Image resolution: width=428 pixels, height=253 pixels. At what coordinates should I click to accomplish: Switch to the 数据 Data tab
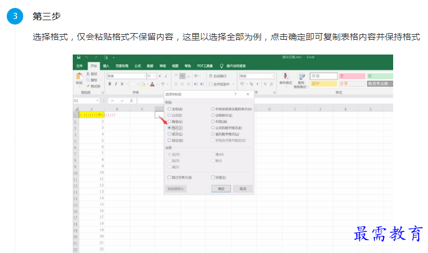[x=150, y=66]
